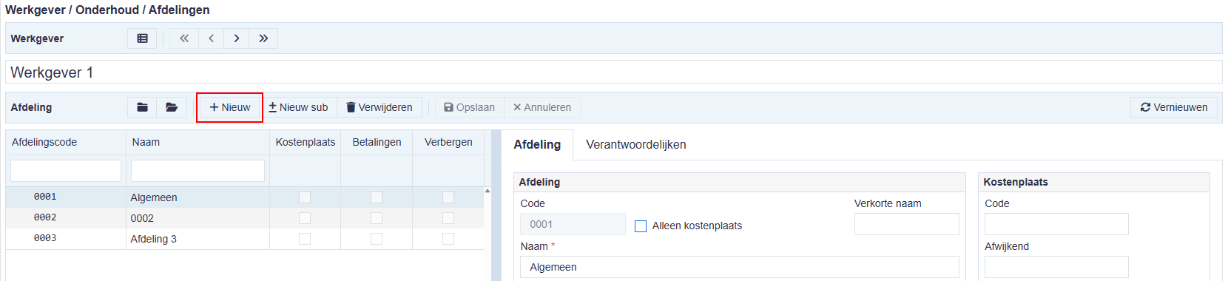Click the Verbergen column header

click(448, 142)
